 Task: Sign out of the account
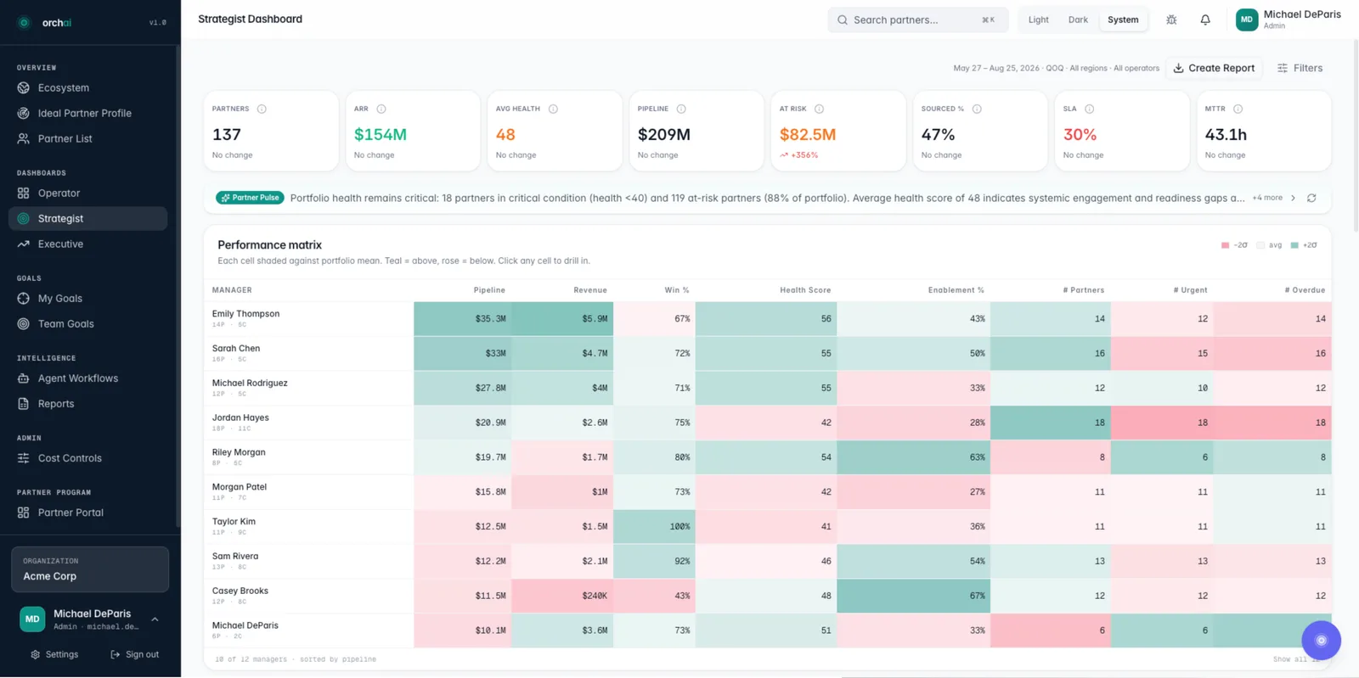pyautogui.click(x=134, y=654)
